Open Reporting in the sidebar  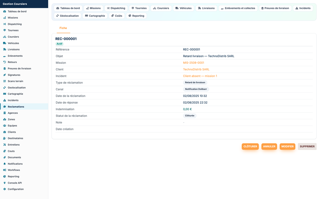(x=13, y=177)
